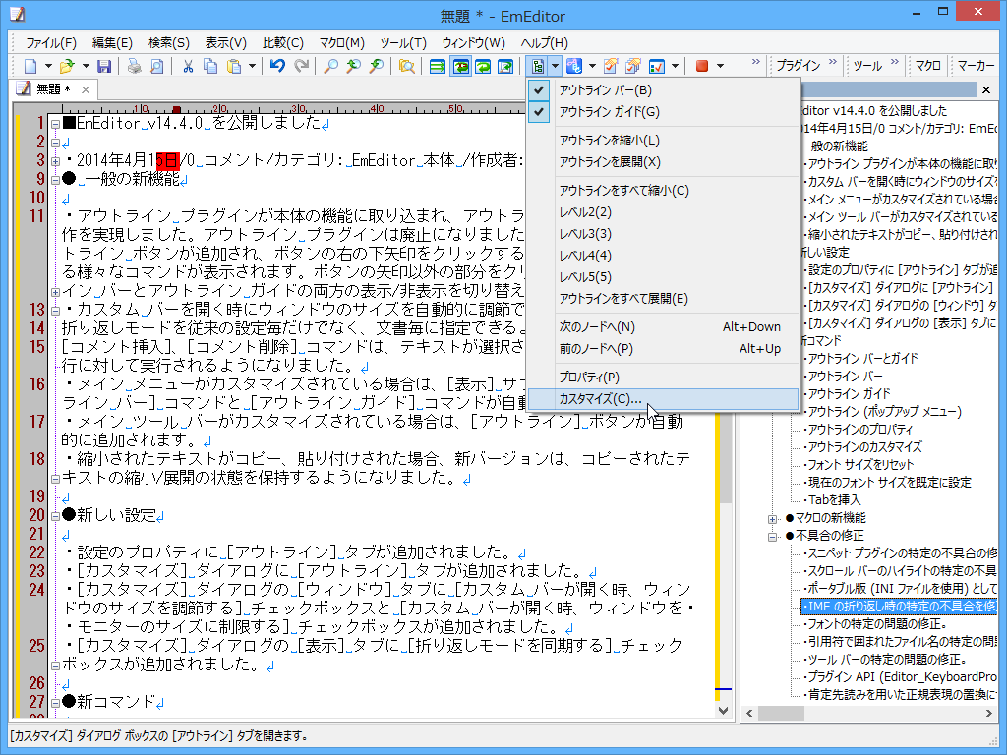Open dropdown arrow next to New icon
The image size is (1007, 755).
point(48,66)
